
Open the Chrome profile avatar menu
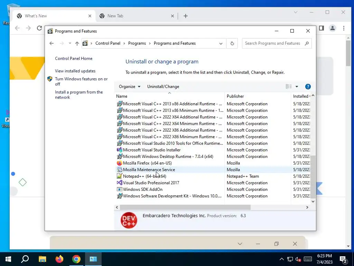[332, 28]
